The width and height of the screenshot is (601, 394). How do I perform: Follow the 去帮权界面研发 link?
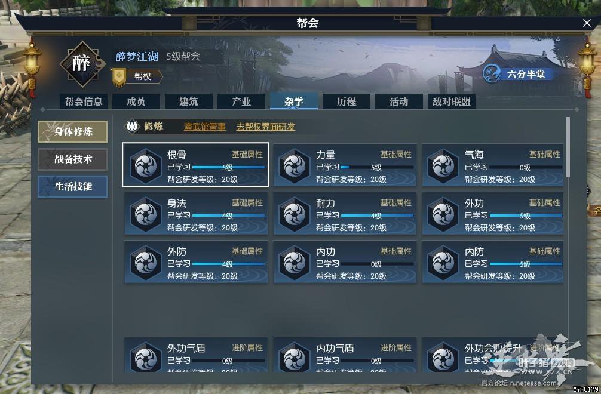tap(266, 127)
